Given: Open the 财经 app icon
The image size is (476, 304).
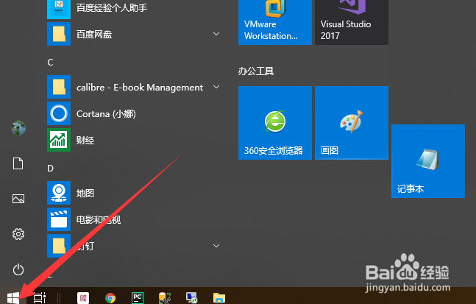Looking at the screenshot, I should coord(59,140).
